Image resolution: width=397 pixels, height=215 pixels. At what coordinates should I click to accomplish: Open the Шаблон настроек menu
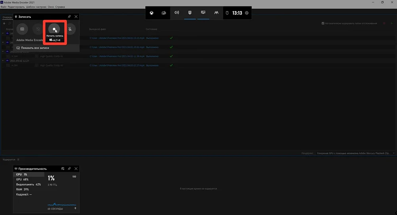click(x=37, y=7)
